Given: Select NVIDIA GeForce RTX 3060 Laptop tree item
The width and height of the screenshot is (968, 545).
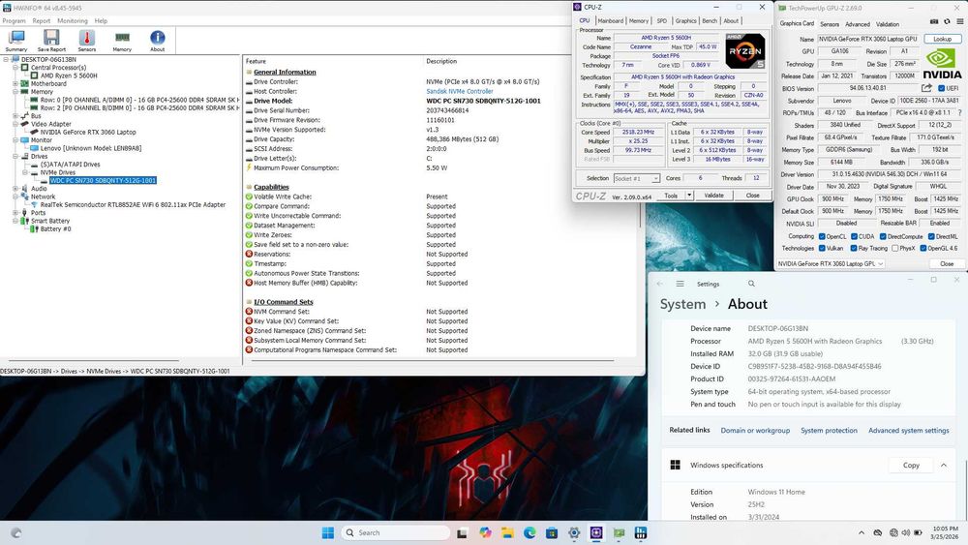Looking at the screenshot, I should pyautogui.click(x=88, y=132).
